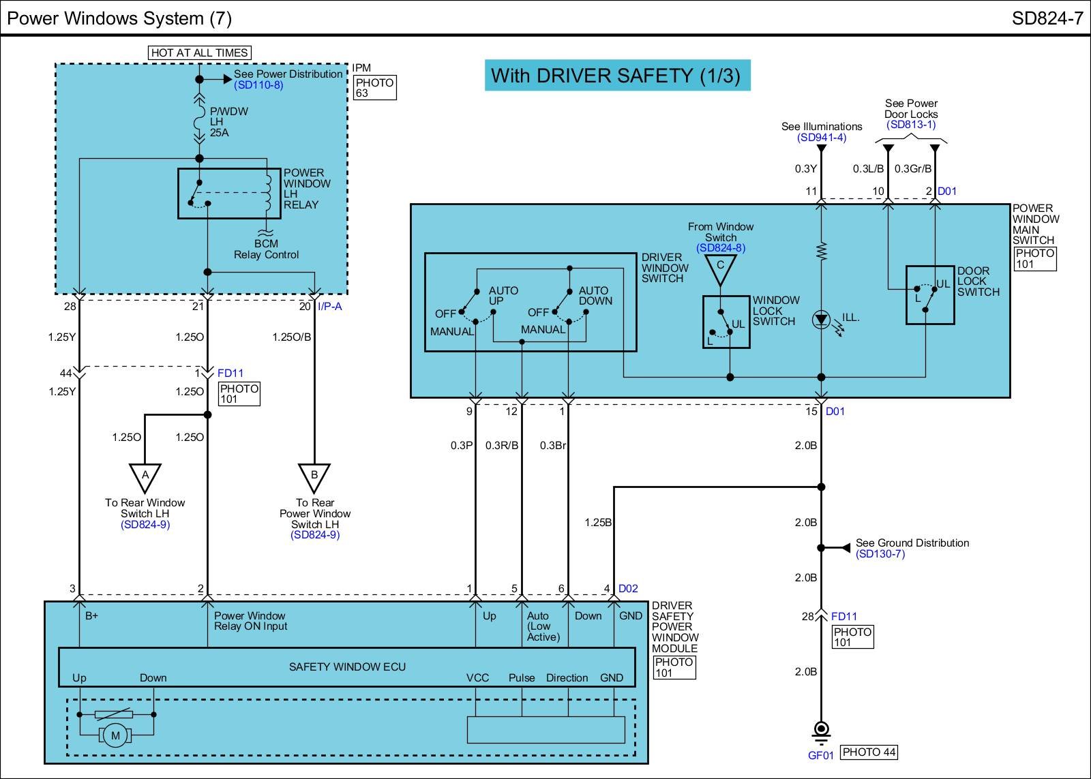Image resolution: width=1091 pixels, height=779 pixels.
Task: Click the ground symbol above GF01
Action: click(x=822, y=733)
